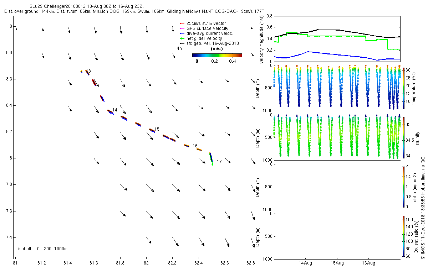Select the 'sfc geo. vel. 16-Aug-2018' legend entry
Image resolution: width=428 pixels, height=267 pixels.
209,43
